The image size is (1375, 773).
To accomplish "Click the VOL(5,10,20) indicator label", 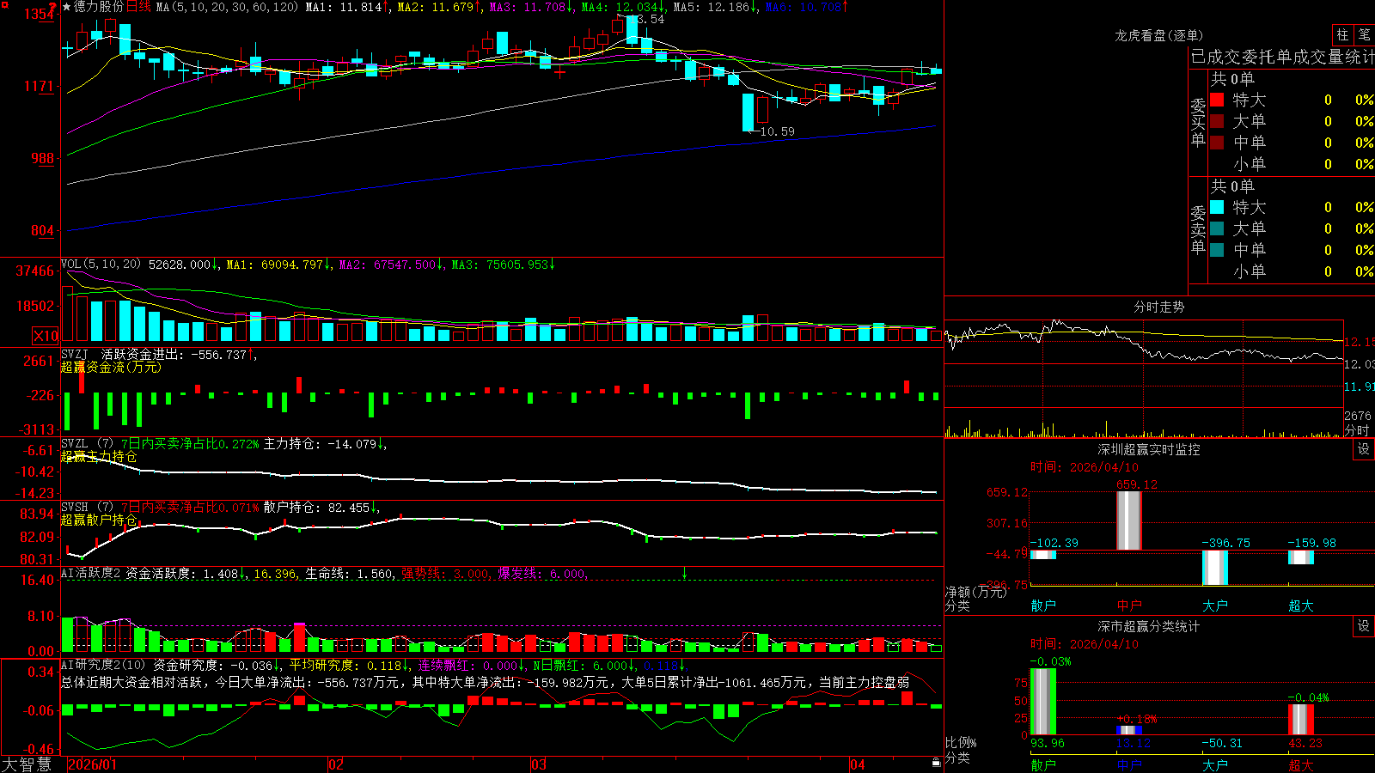I will tap(101, 265).
